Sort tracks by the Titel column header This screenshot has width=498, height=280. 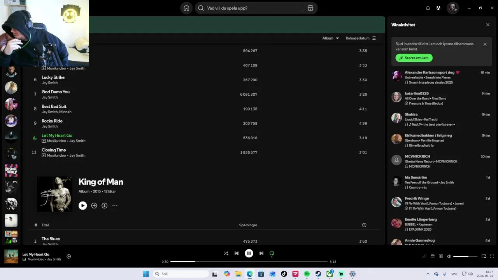tap(45, 225)
